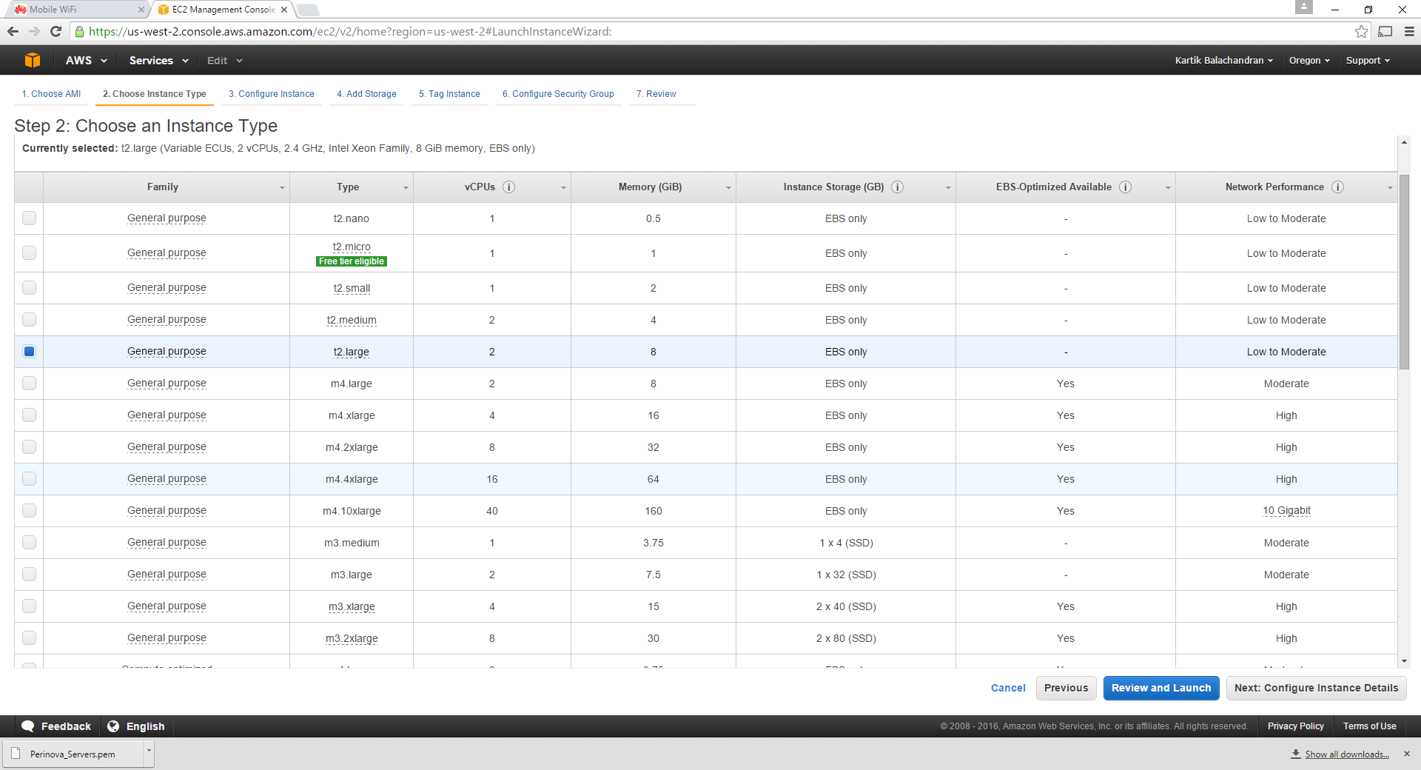This screenshot has height=770, width=1421.
Task: Open the Services menu
Action: pyautogui.click(x=158, y=61)
